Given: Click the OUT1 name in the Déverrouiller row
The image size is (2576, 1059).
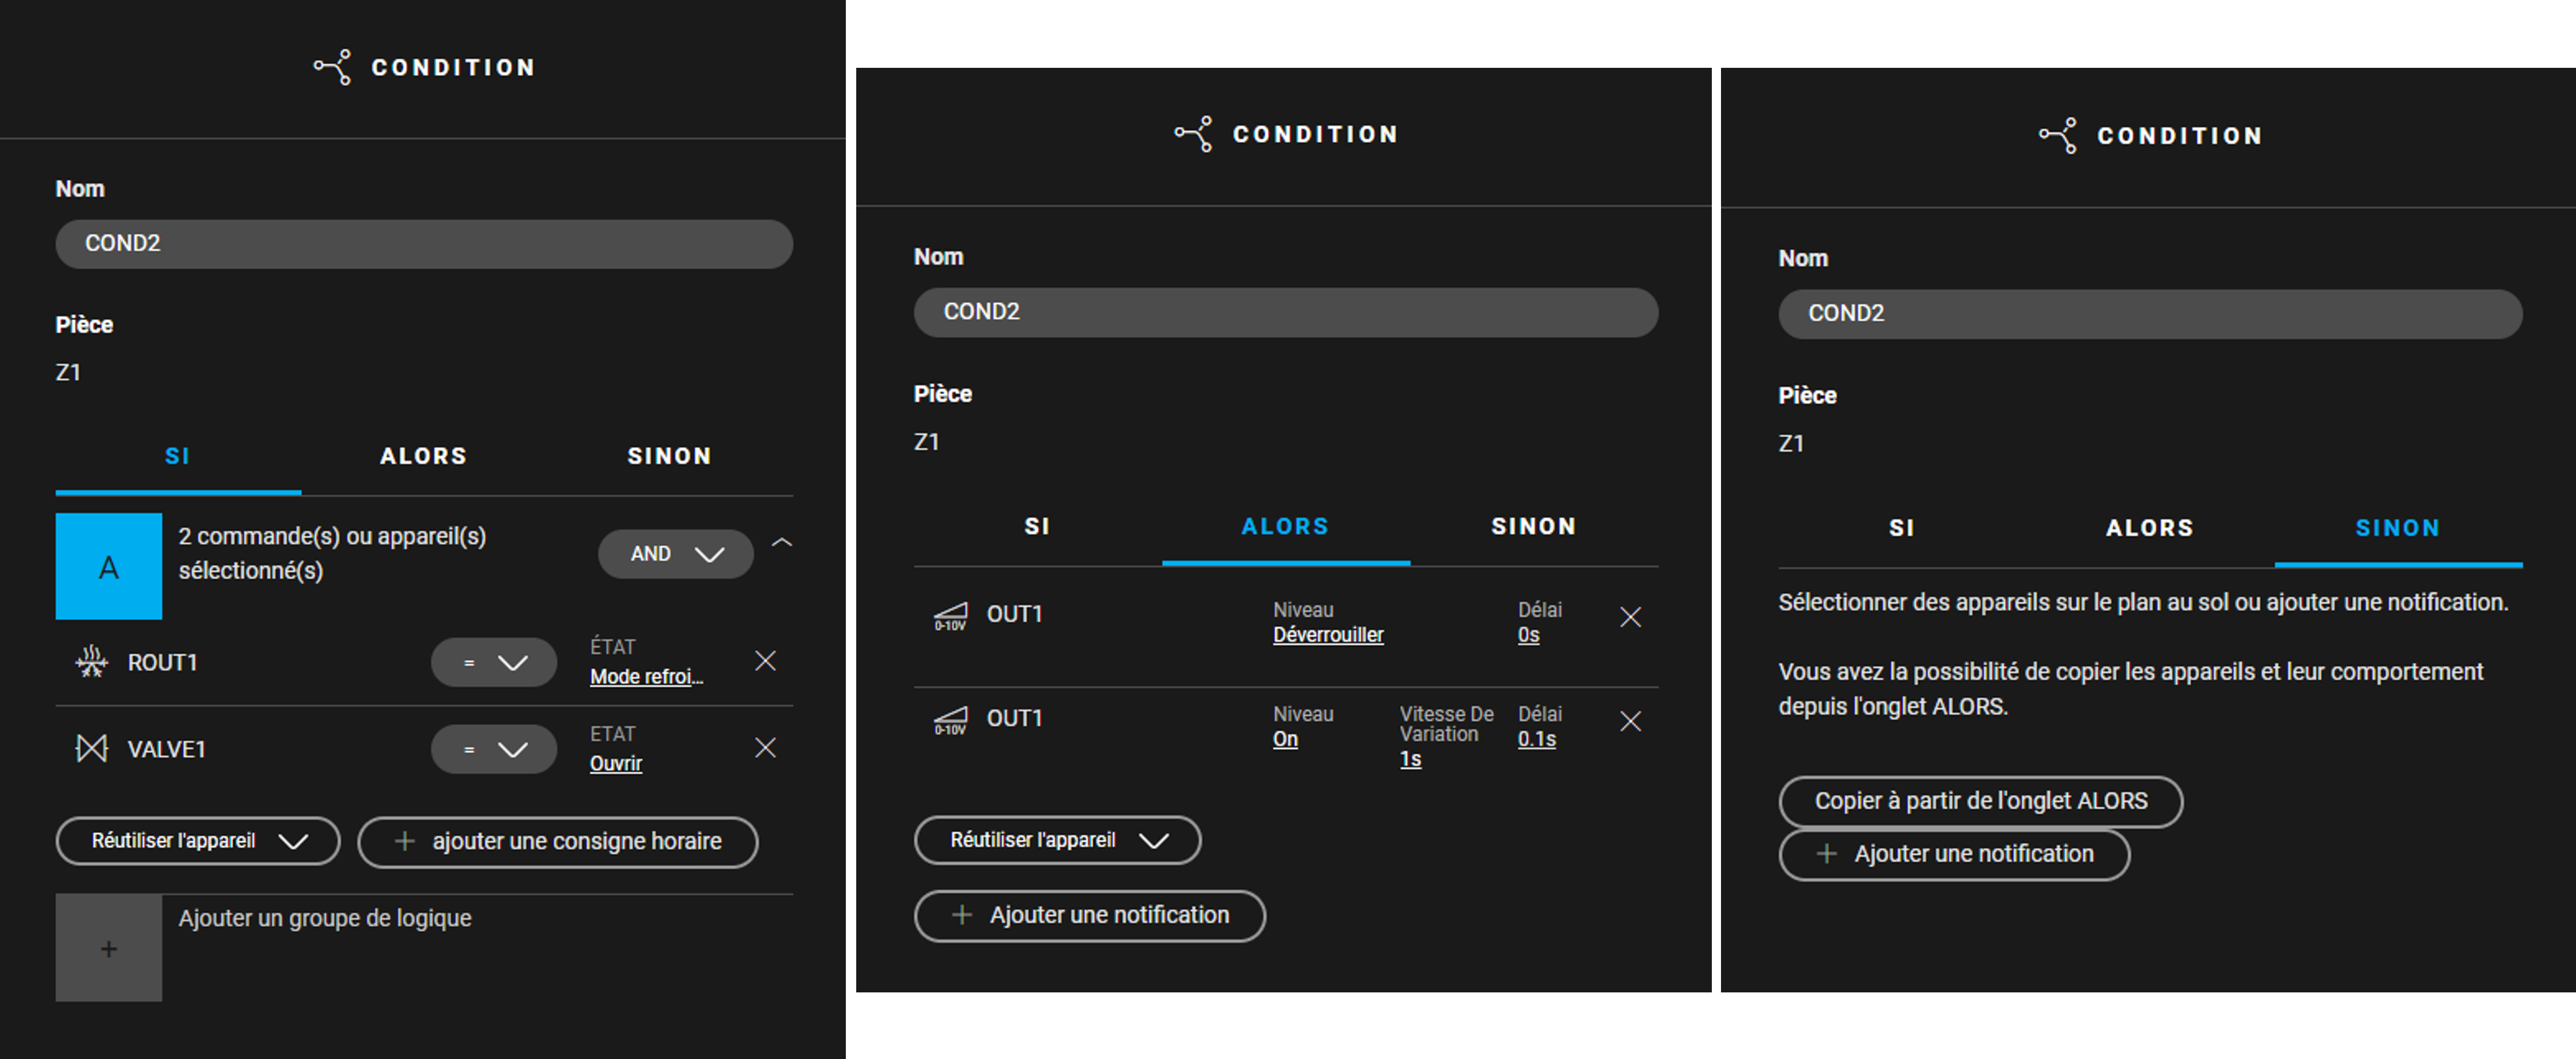Looking at the screenshot, I should click(1014, 614).
